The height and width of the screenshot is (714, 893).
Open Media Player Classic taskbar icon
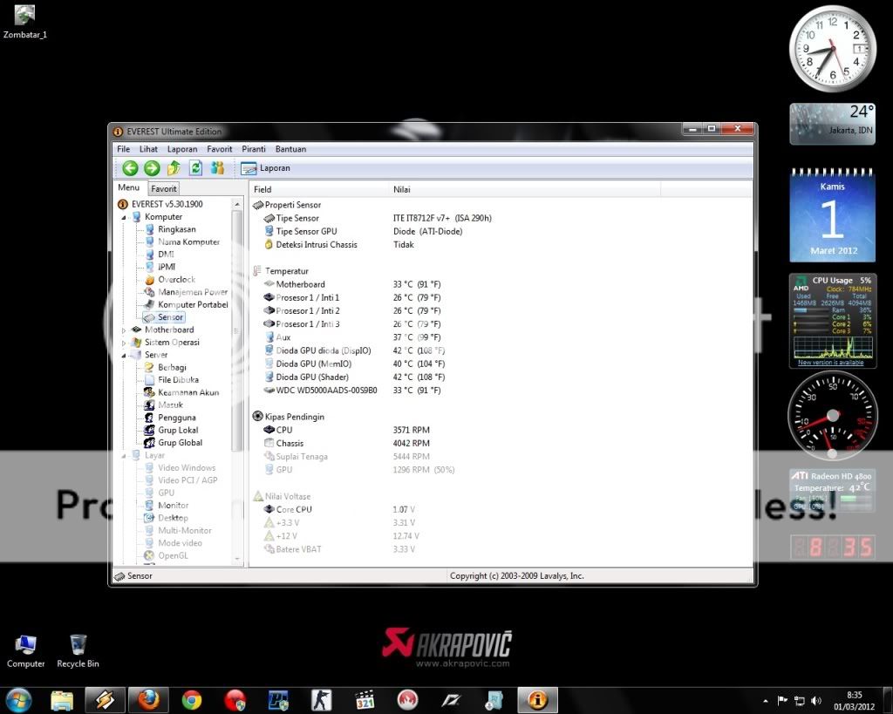coord(365,700)
